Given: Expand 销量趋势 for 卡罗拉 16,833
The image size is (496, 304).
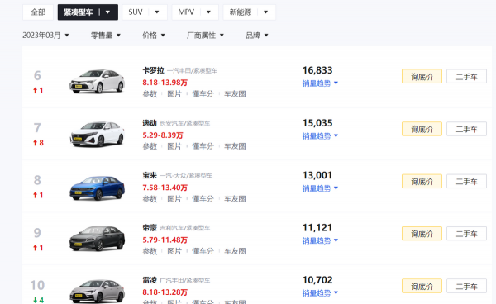Looking at the screenshot, I should [x=320, y=83].
